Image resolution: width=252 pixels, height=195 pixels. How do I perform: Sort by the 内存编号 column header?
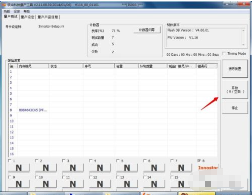(33, 66)
